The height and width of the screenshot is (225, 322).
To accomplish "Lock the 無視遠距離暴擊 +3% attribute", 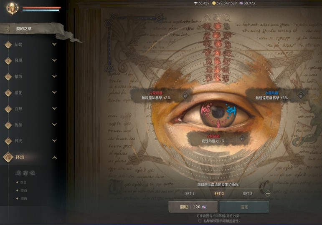I will coord(301,95).
